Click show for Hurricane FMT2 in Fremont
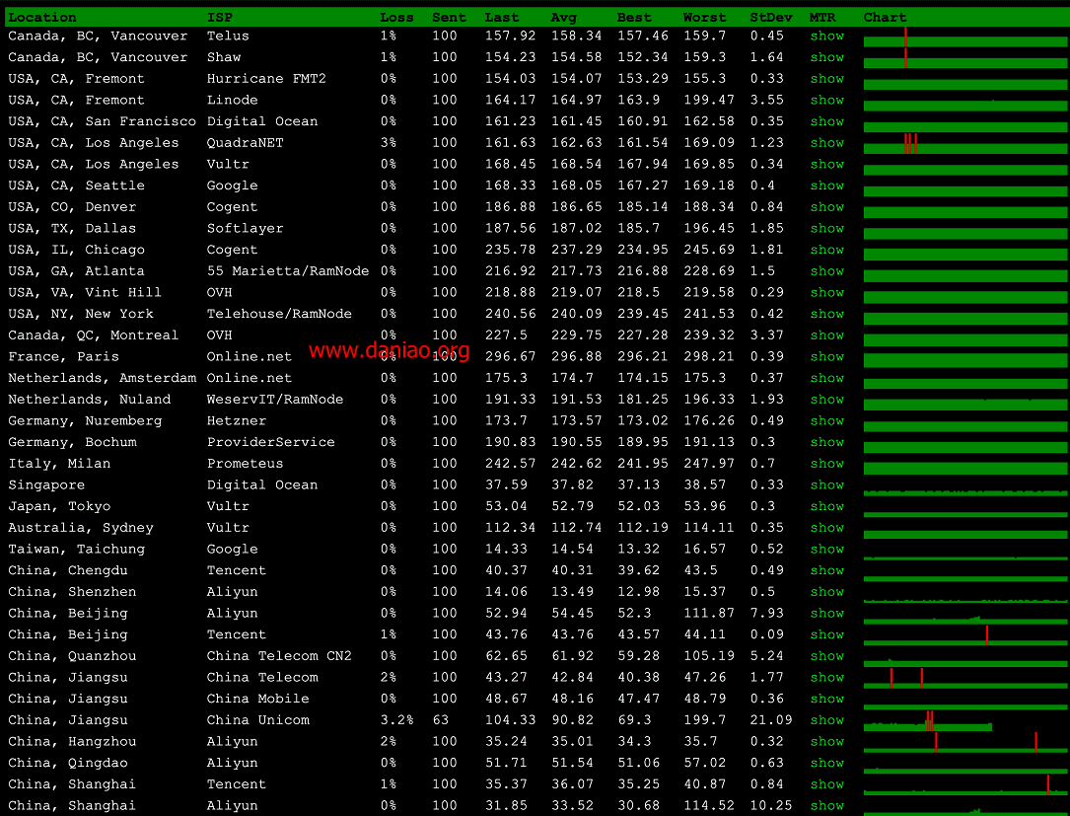 (x=827, y=79)
